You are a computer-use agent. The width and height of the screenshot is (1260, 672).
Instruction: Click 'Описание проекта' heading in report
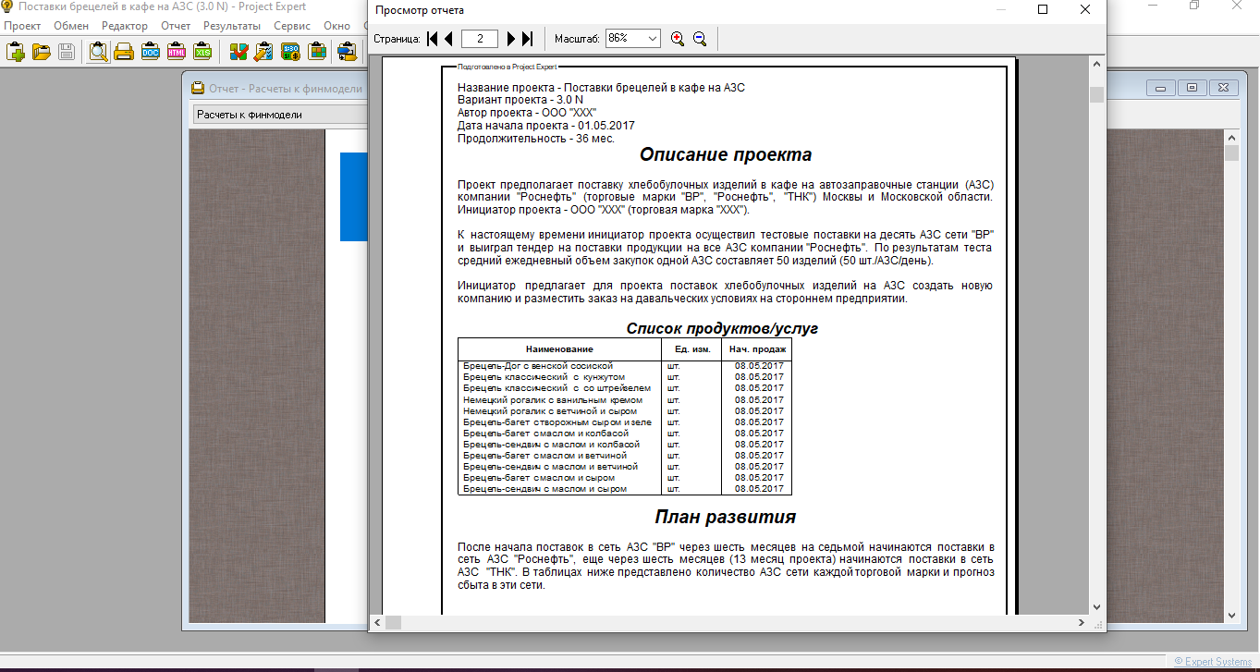726,154
